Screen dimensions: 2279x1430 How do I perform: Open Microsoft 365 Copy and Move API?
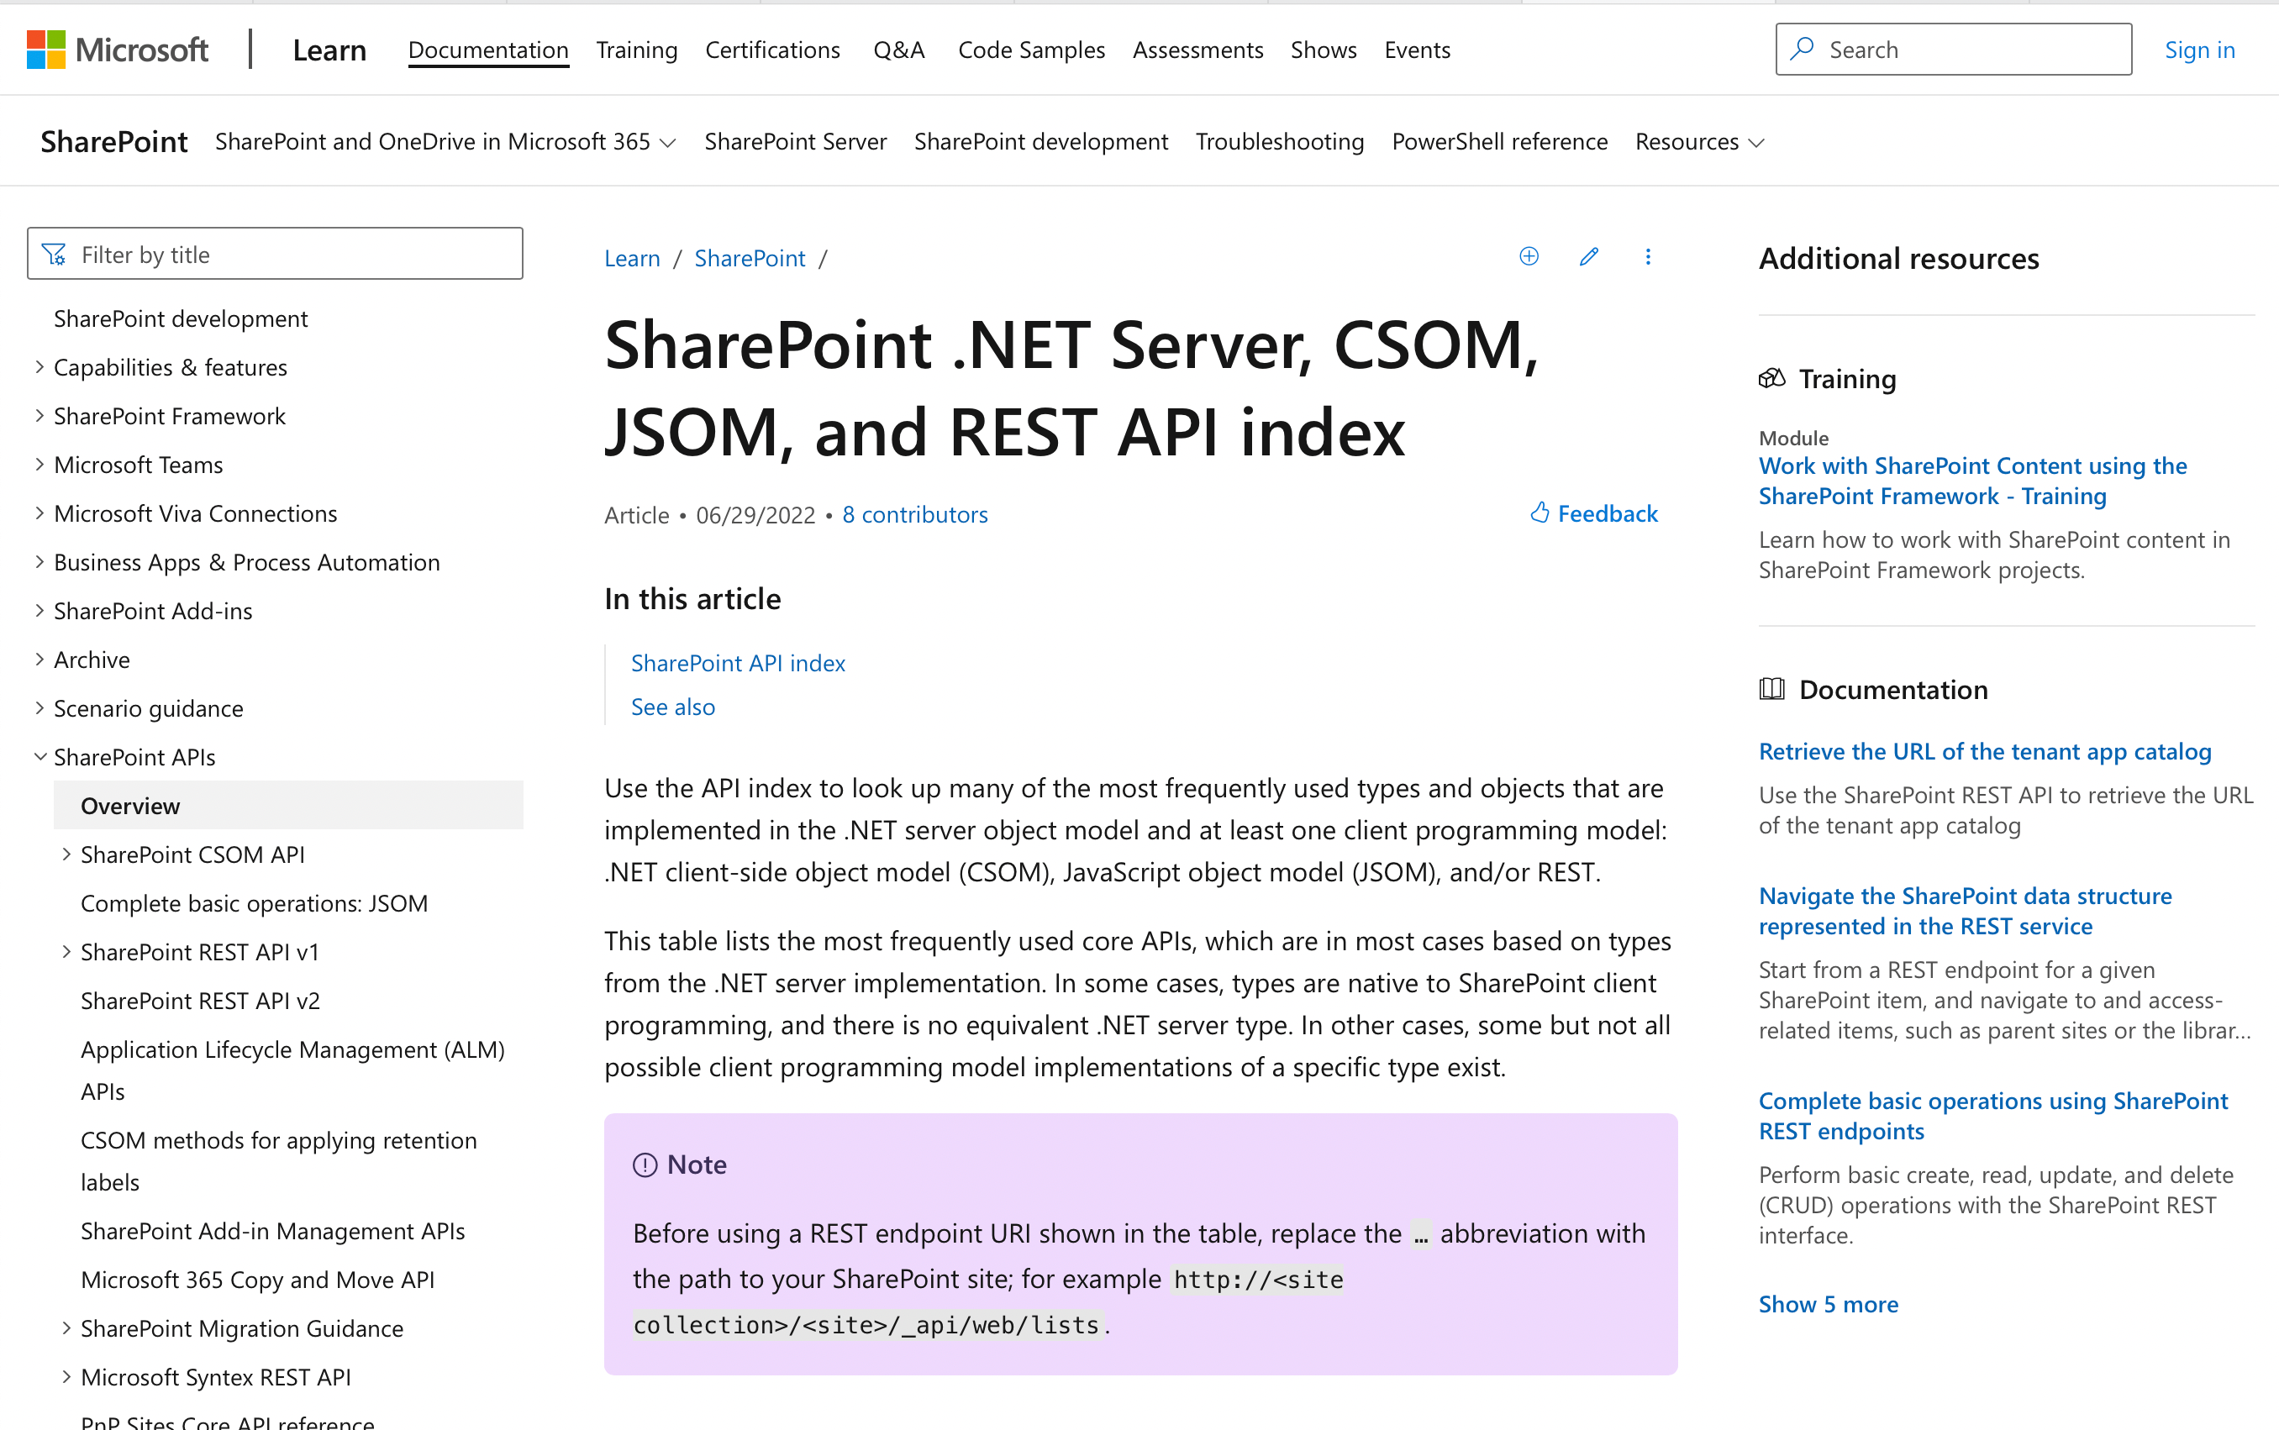tap(257, 1279)
